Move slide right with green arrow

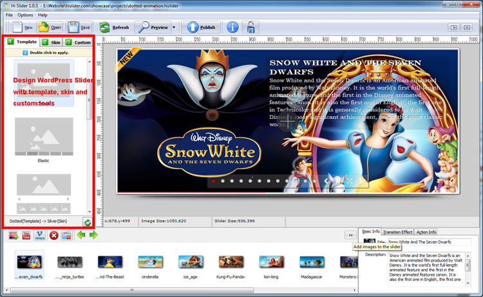[x=93, y=235]
